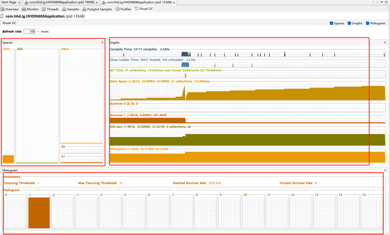Toggle the Graphs checkbox
Image resolution: width=390 pixels, height=235 pixels.
349,23
